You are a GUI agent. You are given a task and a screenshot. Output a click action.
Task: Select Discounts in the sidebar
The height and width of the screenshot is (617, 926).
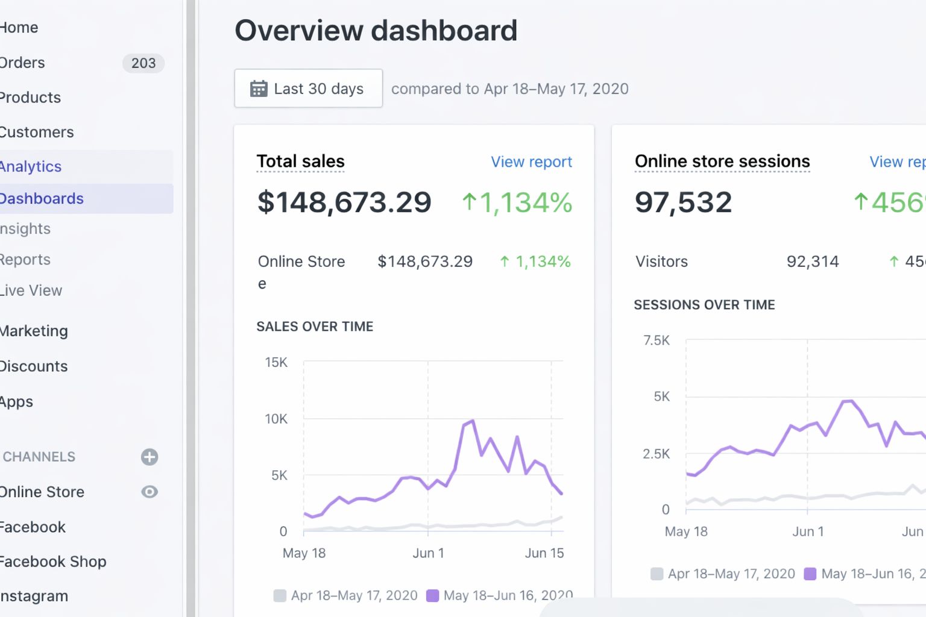click(33, 366)
